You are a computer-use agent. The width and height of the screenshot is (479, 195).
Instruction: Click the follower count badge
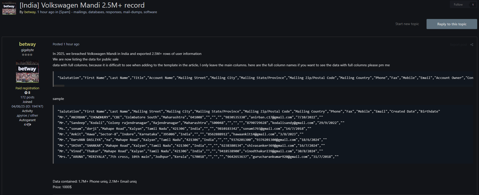point(473,5)
